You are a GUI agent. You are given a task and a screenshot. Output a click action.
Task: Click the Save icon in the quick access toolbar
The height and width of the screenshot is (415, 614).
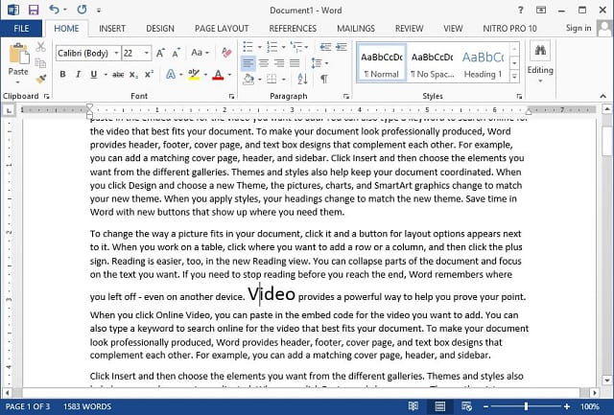tap(34, 10)
